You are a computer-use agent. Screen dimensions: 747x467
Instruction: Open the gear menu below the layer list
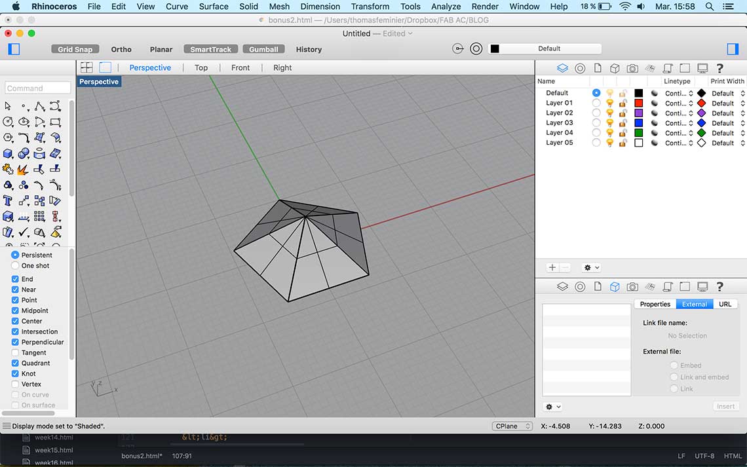pyautogui.click(x=591, y=267)
